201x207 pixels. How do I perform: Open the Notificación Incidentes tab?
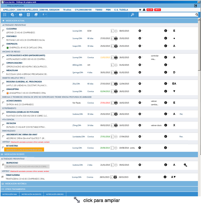click(x=31, y=194)
